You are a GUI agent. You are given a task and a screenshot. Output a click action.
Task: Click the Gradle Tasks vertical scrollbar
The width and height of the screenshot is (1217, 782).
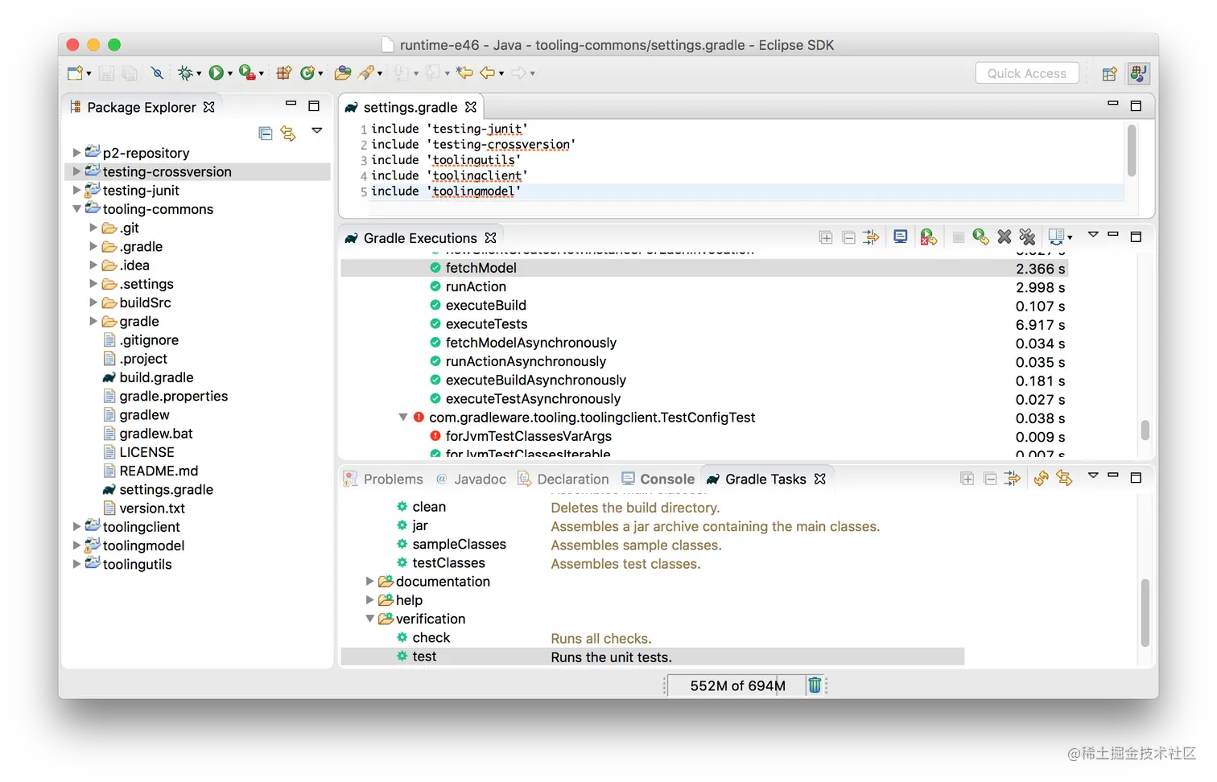pos(1145,611)
